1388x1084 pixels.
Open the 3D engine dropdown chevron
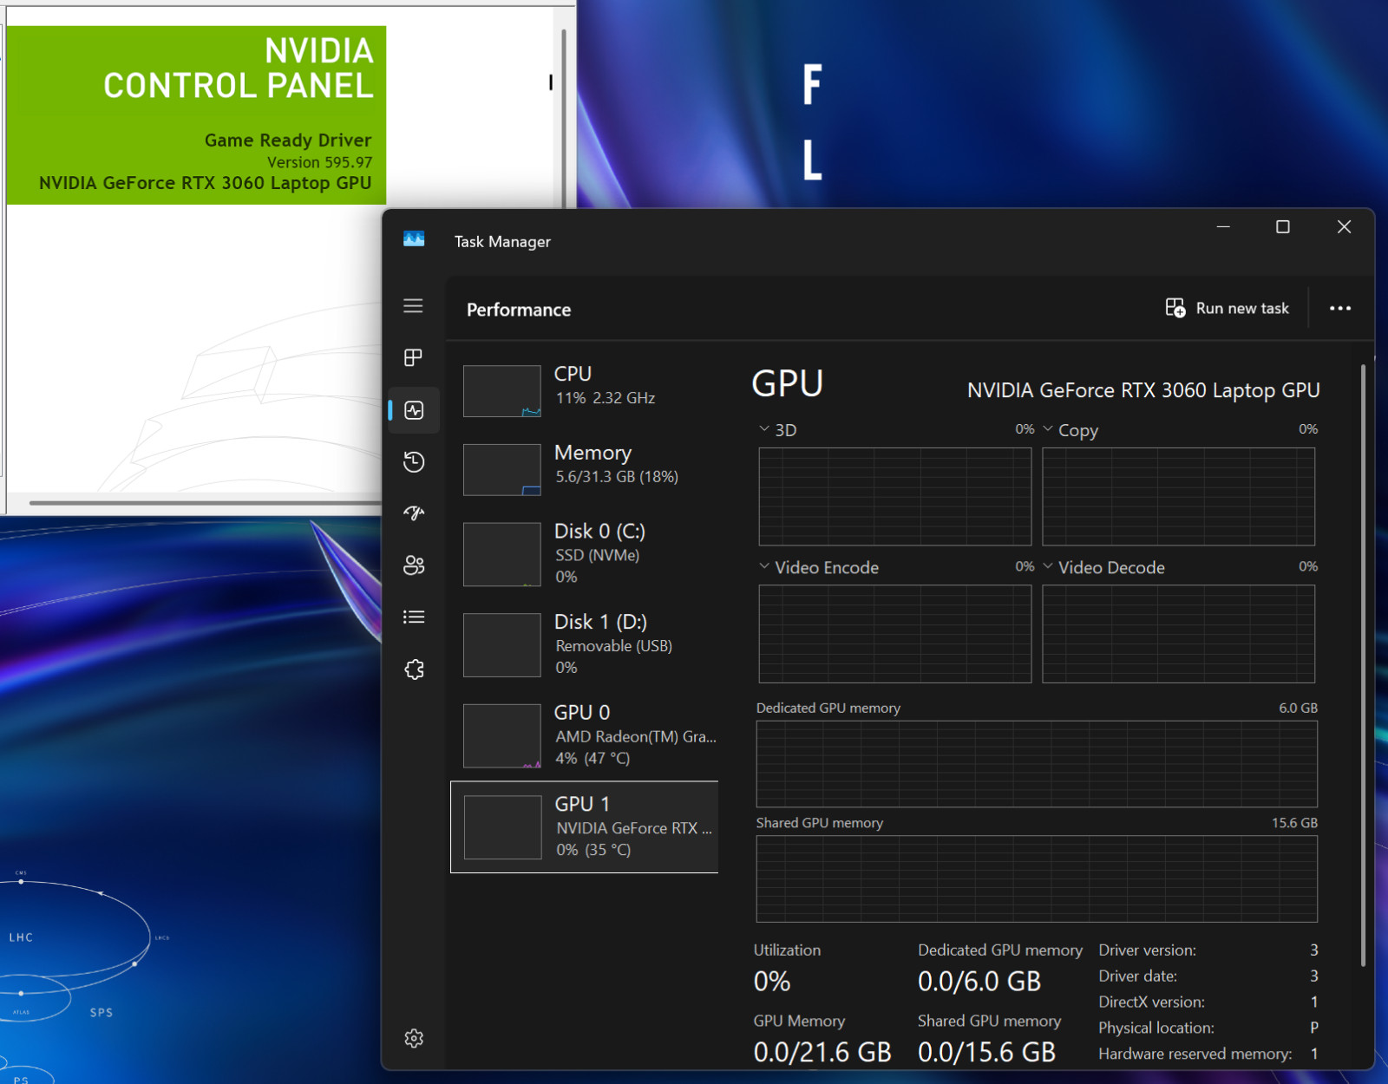pyautogui.click(x=764, y=429)
